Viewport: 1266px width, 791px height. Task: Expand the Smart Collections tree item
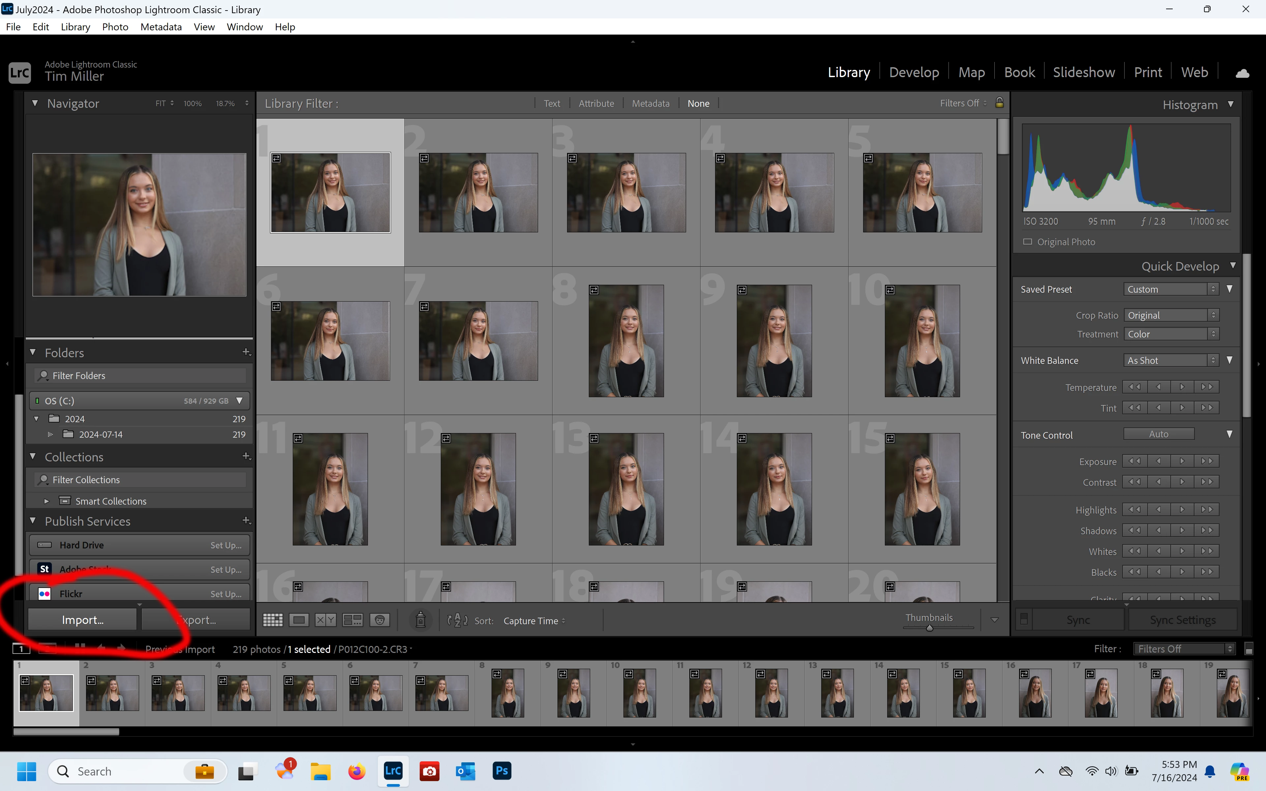coord(46,501)
